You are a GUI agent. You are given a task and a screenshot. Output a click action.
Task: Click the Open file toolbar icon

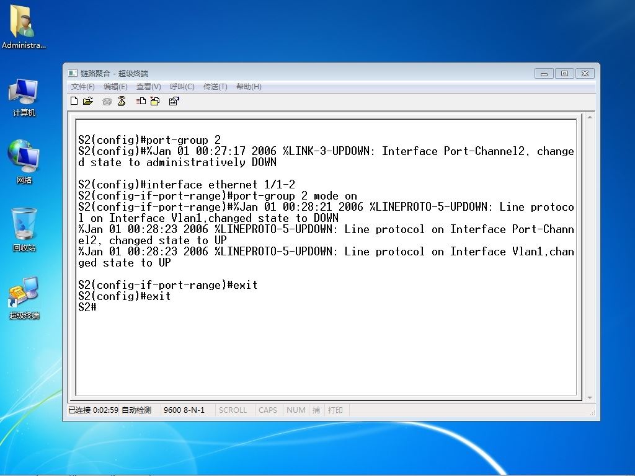(x=88, y=101)
